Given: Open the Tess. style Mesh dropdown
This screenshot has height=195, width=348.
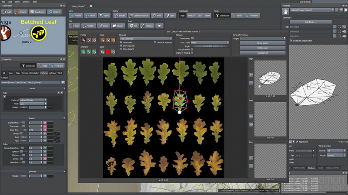Looking at the screenshot, I should pos(210,42).
